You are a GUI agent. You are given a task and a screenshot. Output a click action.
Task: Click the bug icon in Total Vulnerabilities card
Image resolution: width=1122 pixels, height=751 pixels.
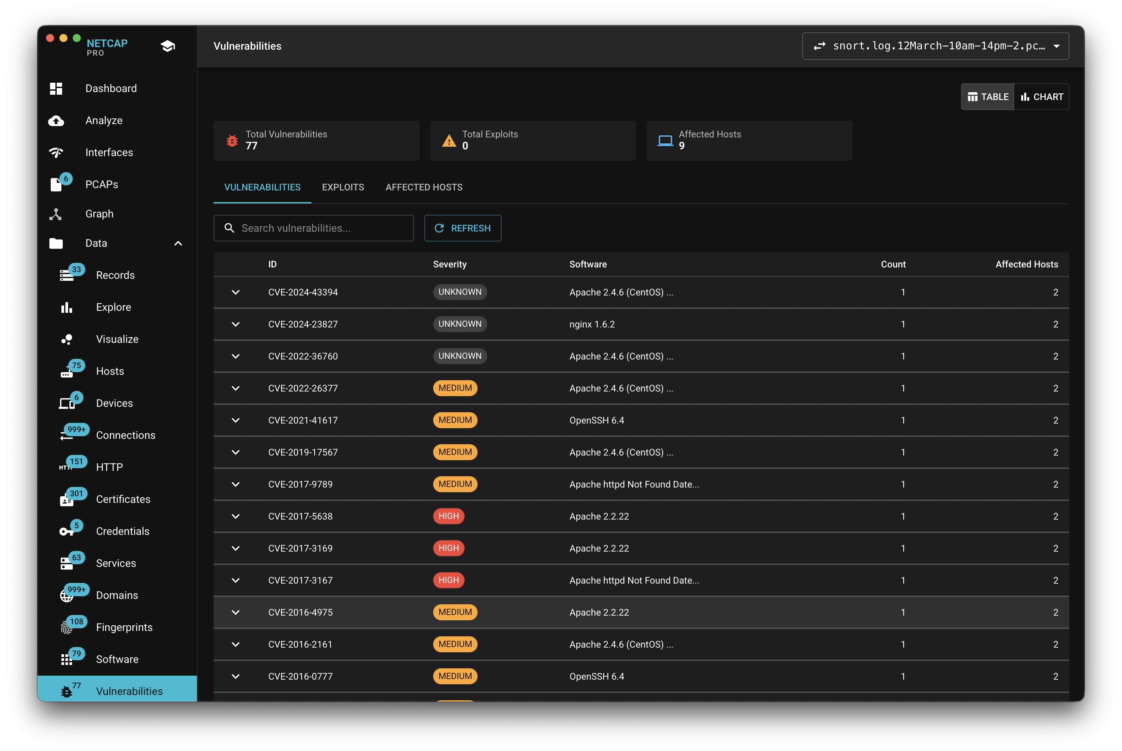[x=233, y=141]
